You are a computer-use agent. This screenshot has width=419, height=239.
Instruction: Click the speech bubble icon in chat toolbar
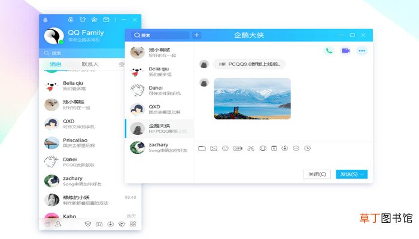click(296, 148)
